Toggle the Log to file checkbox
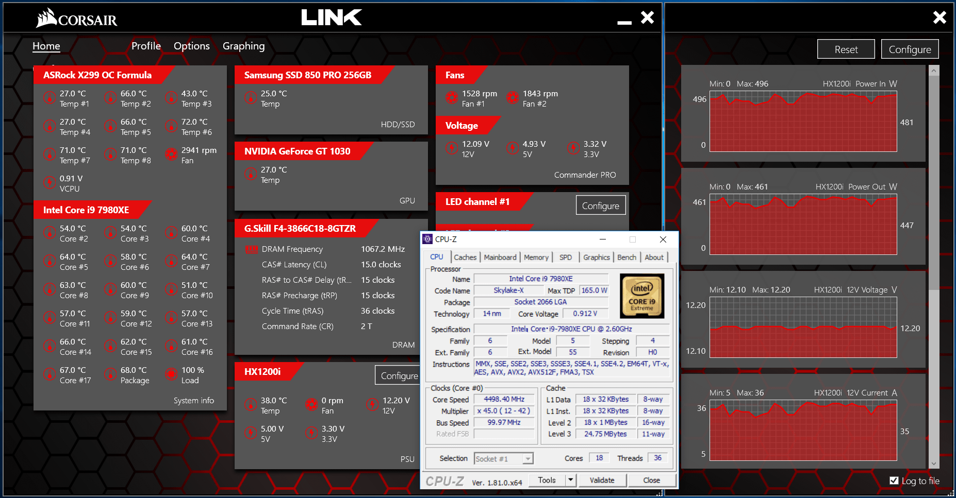The width and height of the screenshot is (956, 498). [x=894, y=480]
